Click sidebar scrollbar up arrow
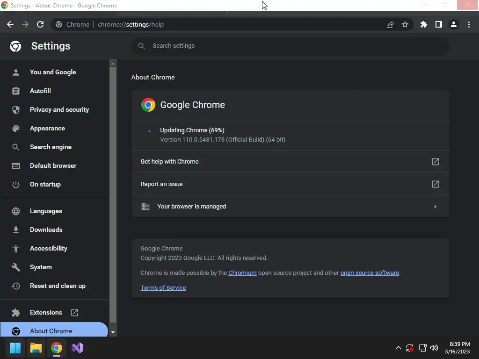 coord(113,64)
